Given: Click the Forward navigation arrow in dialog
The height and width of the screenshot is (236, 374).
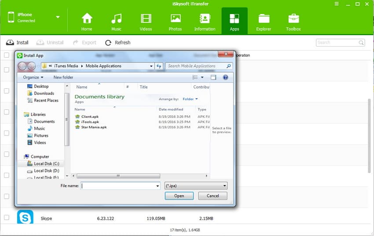Looking at the screenshot, I should click(32, 66).
